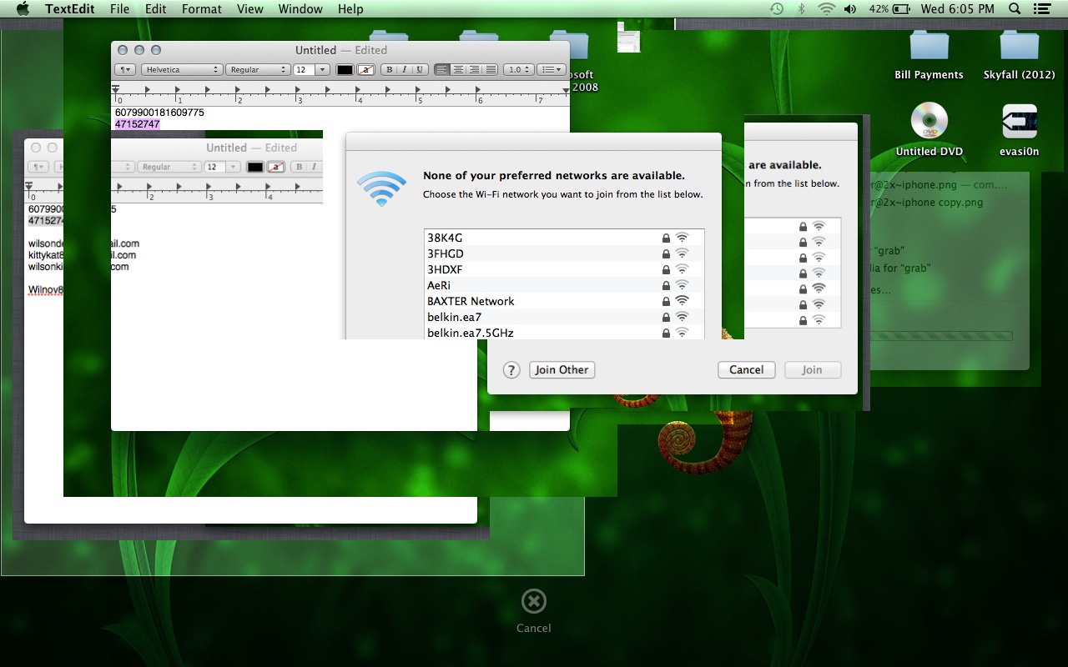The image size is (1068, 667).
Task: Click the date and time Wed 6:05 PM
Action: click(958, 9)
